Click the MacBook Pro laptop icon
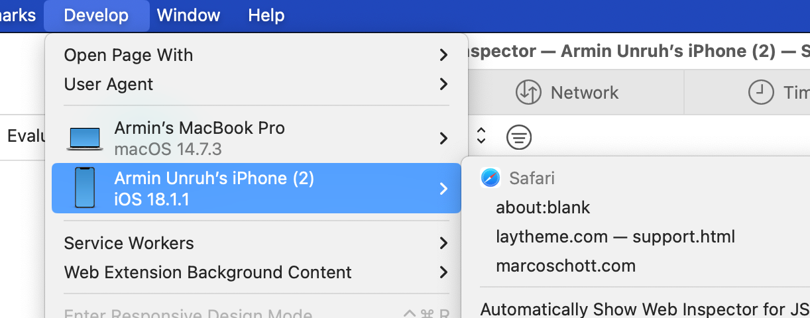Image resolution: width=810 pixels, height=318 pixels. [x=85, y=138]
